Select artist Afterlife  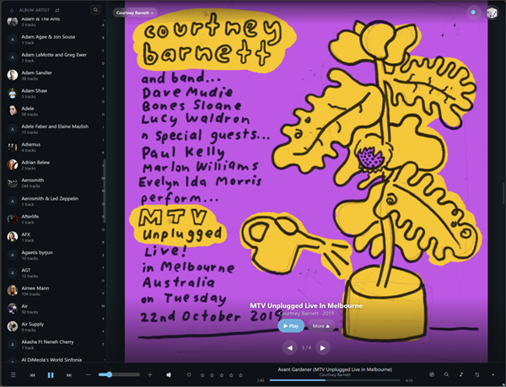[x=53, y=219]
